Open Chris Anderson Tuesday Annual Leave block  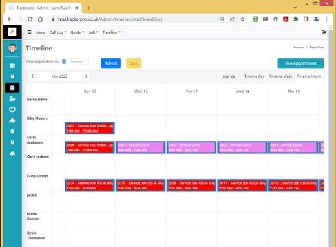[x=191, y=147]
